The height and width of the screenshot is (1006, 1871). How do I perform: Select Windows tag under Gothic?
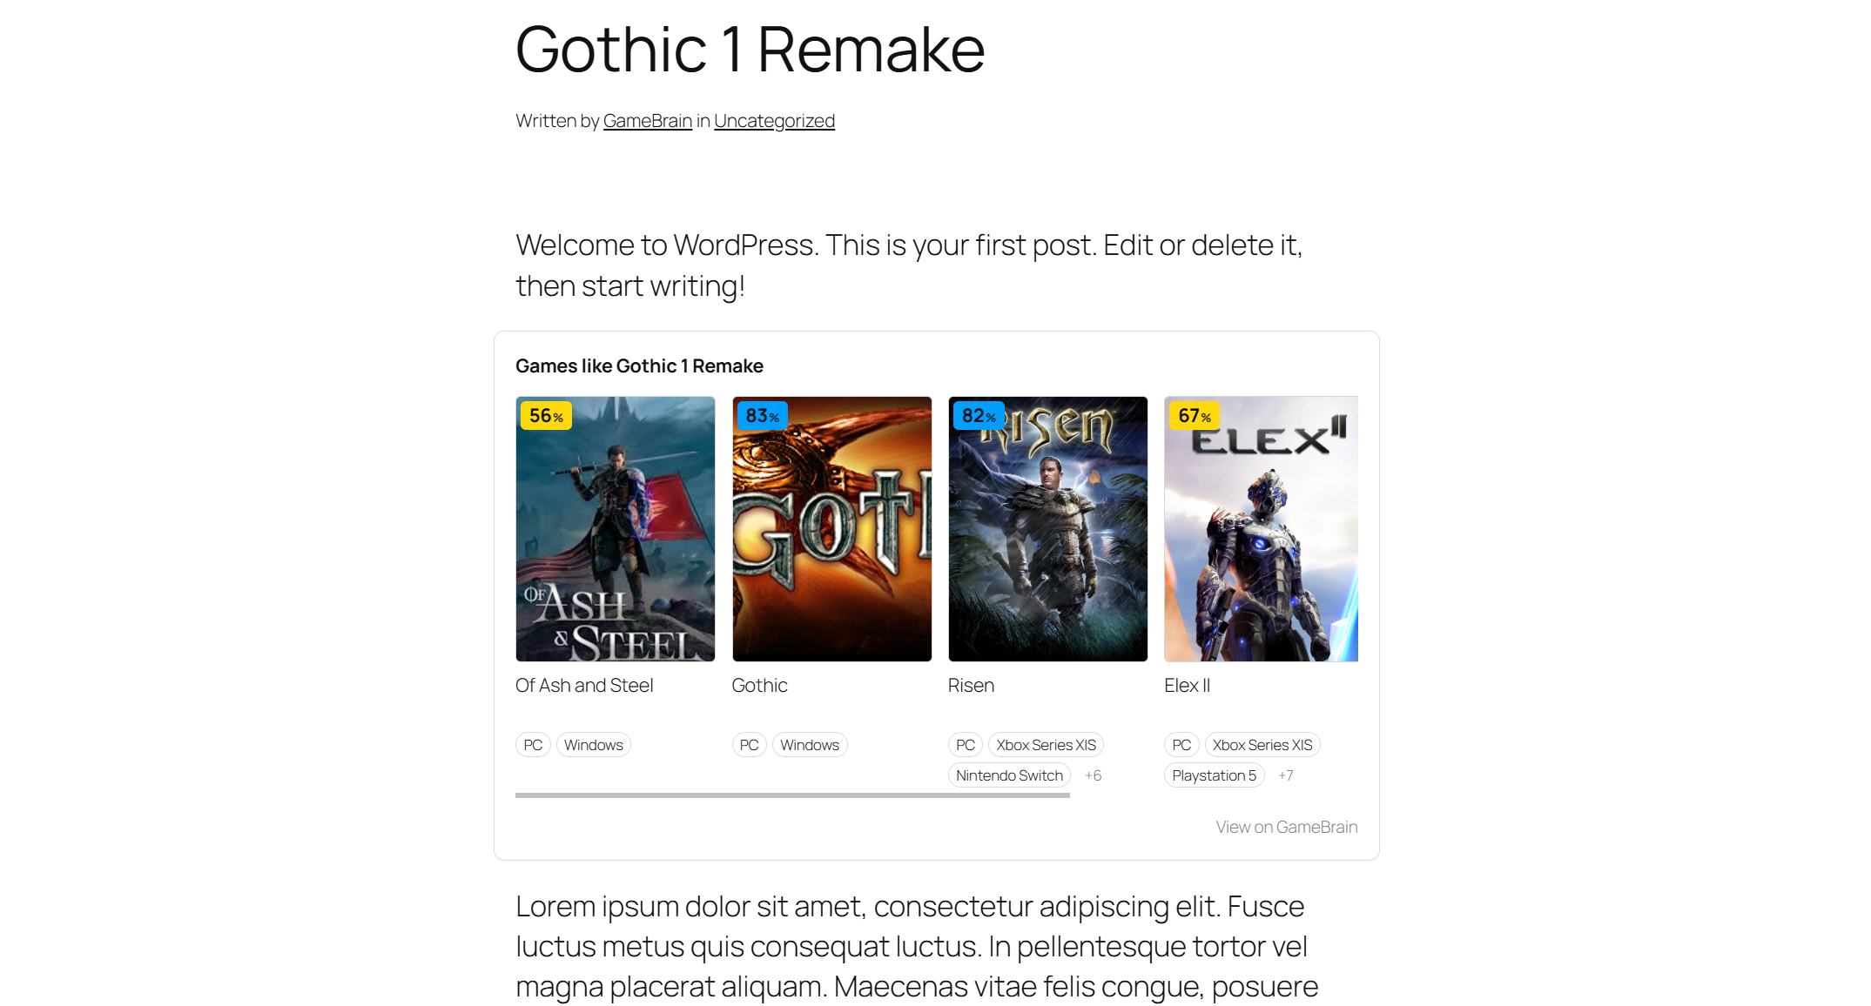[x=810, y=745]
